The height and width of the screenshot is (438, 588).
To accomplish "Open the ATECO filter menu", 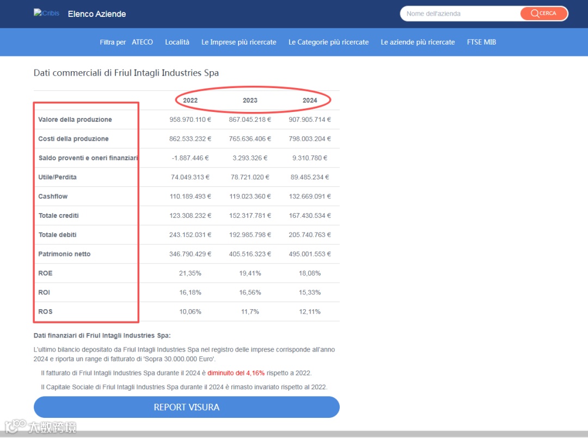I will [142, 42].
